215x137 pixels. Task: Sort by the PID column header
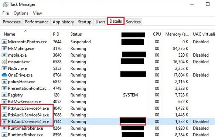(x=56, y=34)
